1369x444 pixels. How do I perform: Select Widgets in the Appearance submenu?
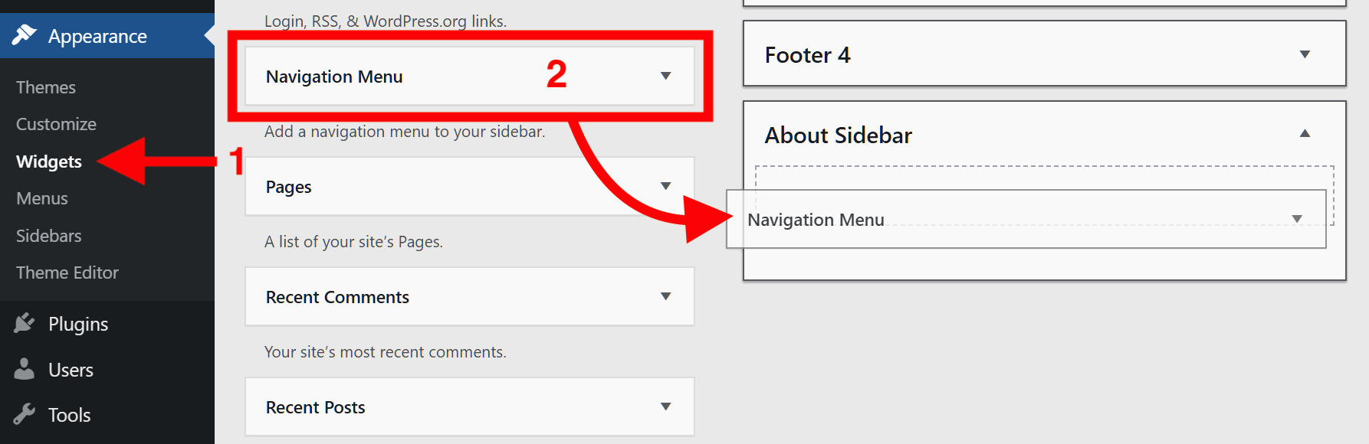[x=49, y=162]
